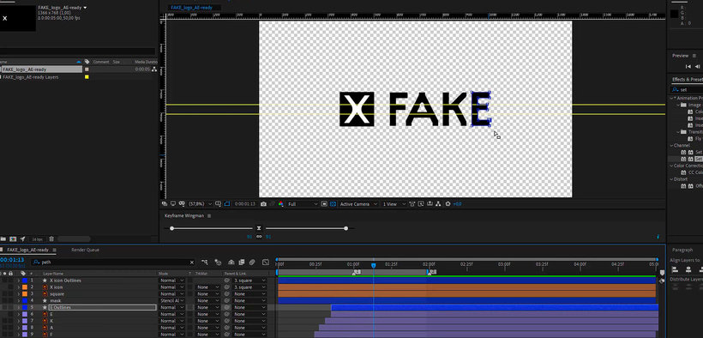
Task: Expand the X icon Outlines layer twirl
Action: tap(19, 281)
